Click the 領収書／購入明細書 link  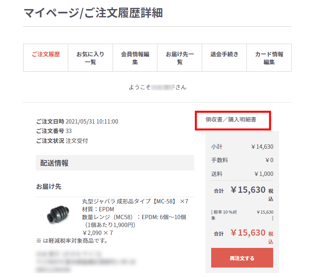[x=231, y=120]
